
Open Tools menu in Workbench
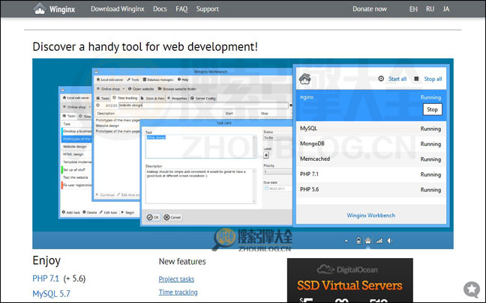(133, 80)
